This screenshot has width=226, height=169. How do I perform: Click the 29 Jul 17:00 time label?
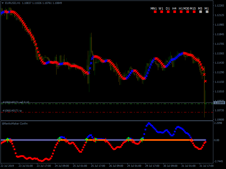[153, 166]
